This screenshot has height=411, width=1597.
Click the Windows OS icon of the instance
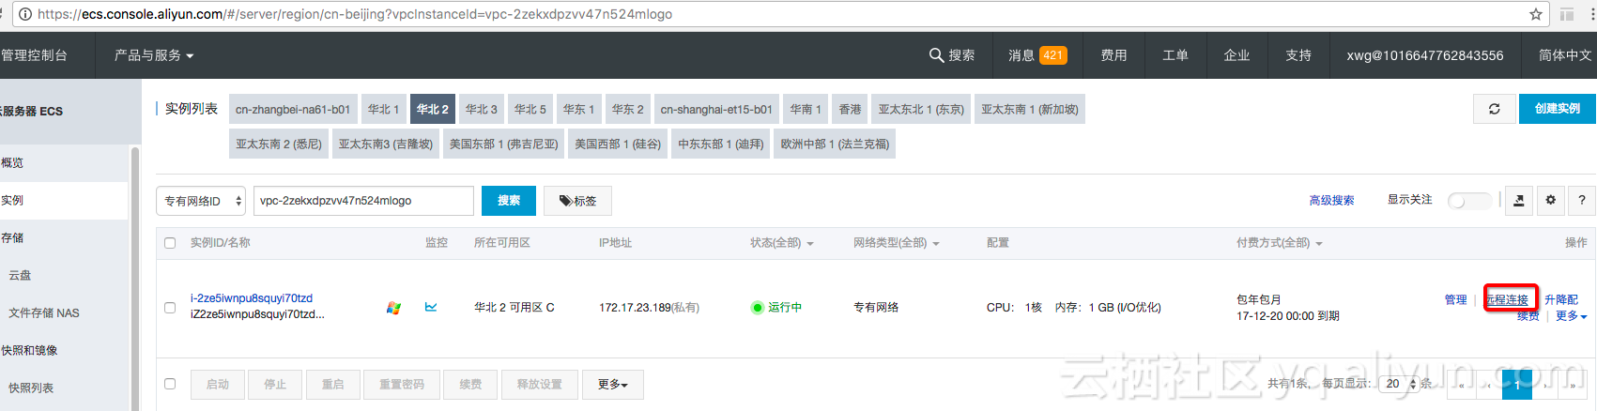[x=393, y=308]
